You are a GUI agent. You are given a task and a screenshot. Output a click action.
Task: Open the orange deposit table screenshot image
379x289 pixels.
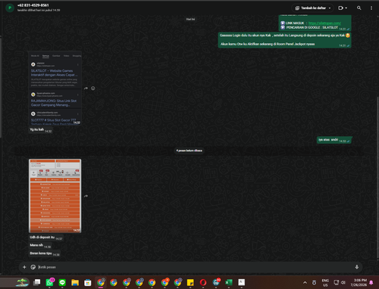coord(55,196)
